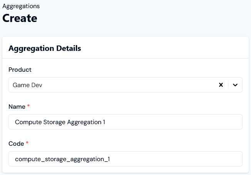Image resolution: width=251 pixels, height=175 pixels.
Task: Go to the Aggregations breadcrumb
Action: pos(21,6)
